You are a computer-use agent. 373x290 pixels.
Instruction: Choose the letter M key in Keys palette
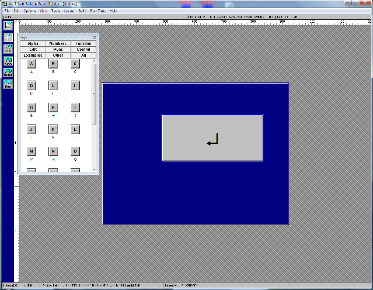pyautogui.click(x=32, y=151)
